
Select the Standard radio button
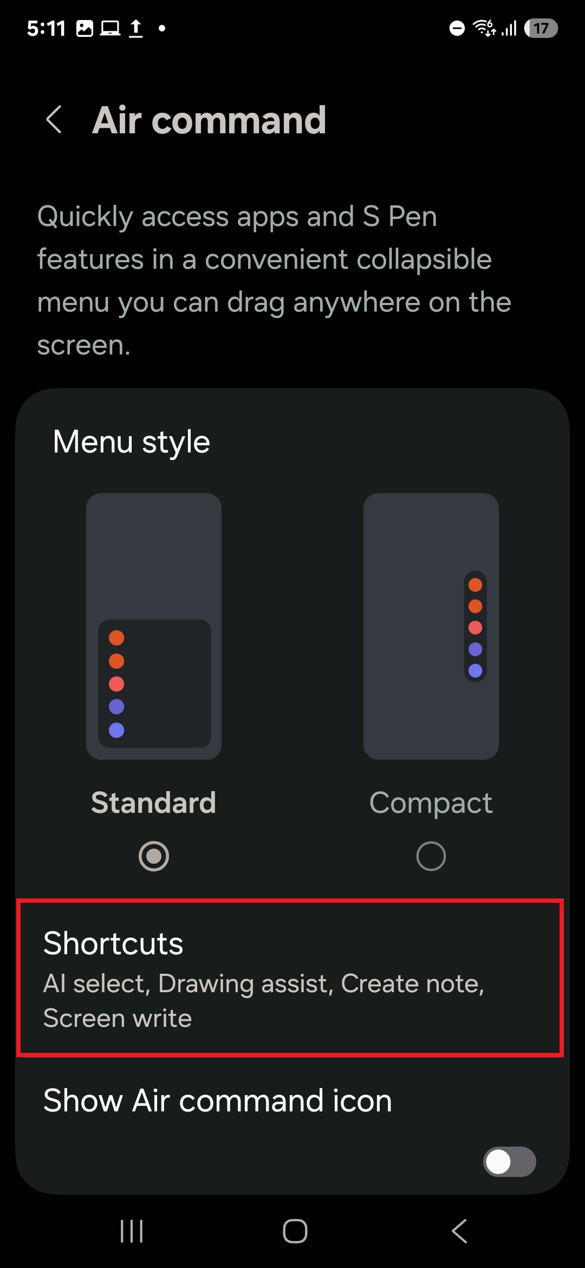(154, 856)
